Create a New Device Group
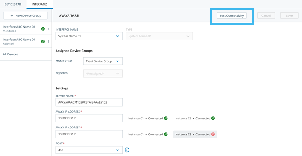The height and width of the screenshot is (156, 302). [x=25, y=16]
